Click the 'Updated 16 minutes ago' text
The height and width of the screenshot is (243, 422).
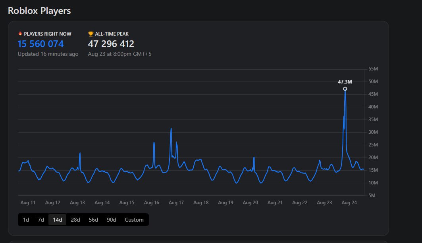click(x=48, y=54)
